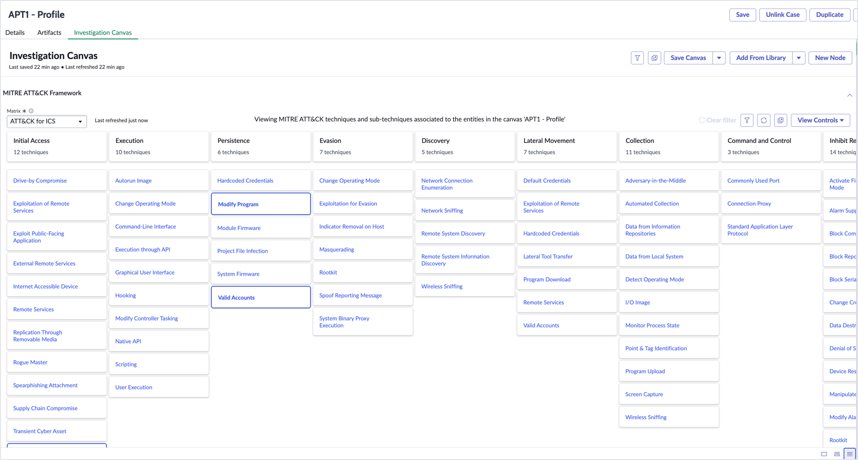Open Wireless Sniffing under Discovery
The width and height of the screenshot is (858, 460).
[465, 286]
